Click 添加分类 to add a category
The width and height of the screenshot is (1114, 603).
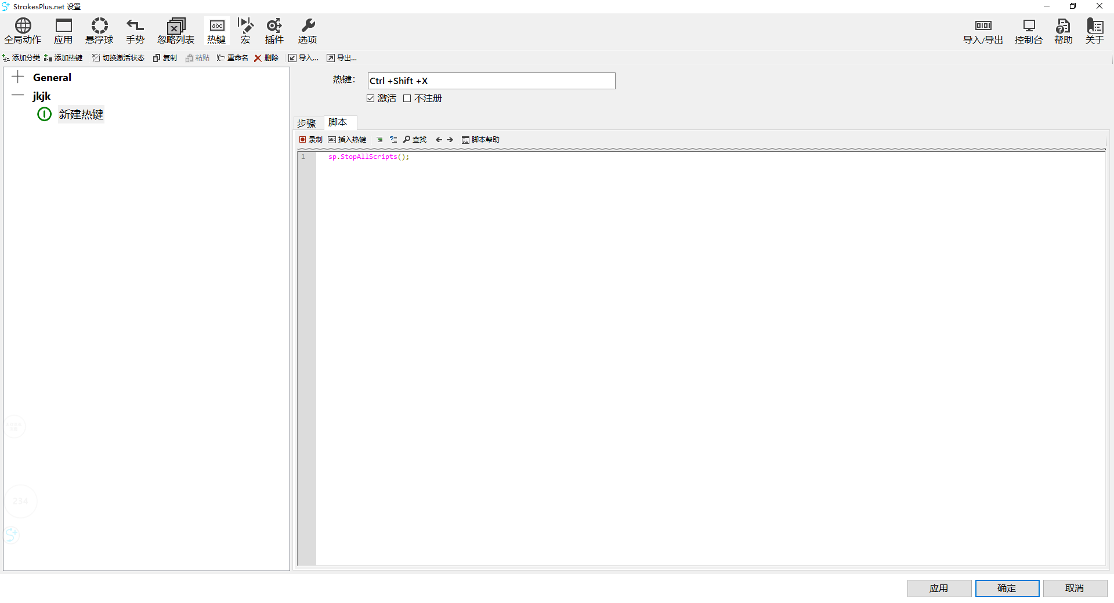pyautogui.click(x=21, y=58)
